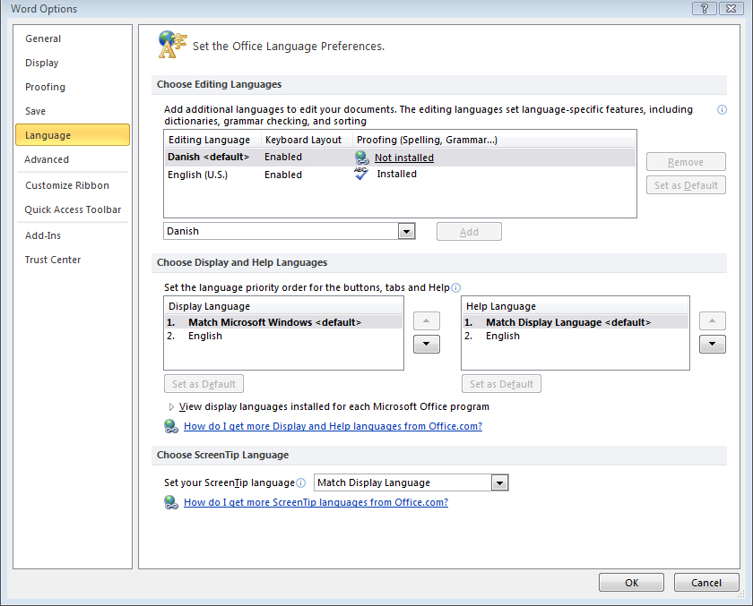
Task: Click info icon next to ScreenTip language label
Action: (x=300, y=483)
